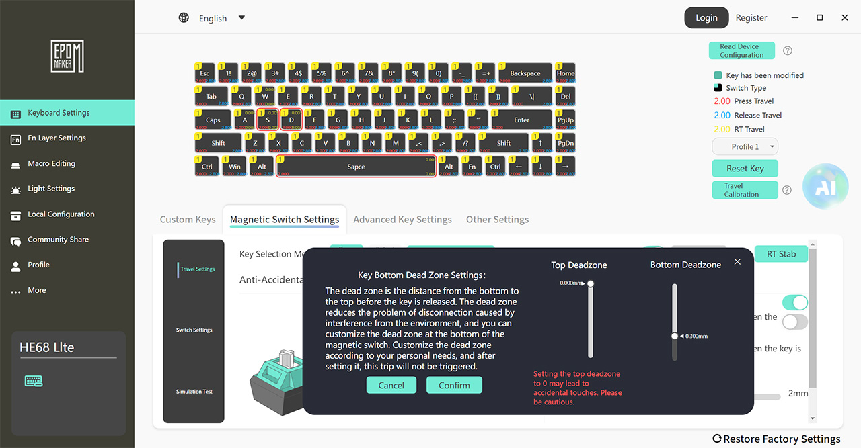
Task: Close the dead zone settings dialog
Action: tap(737, 262)
